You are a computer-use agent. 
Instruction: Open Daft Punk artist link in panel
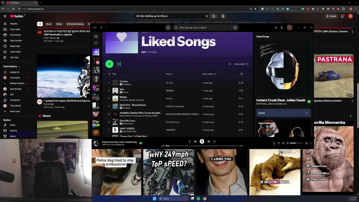(261, 104)
